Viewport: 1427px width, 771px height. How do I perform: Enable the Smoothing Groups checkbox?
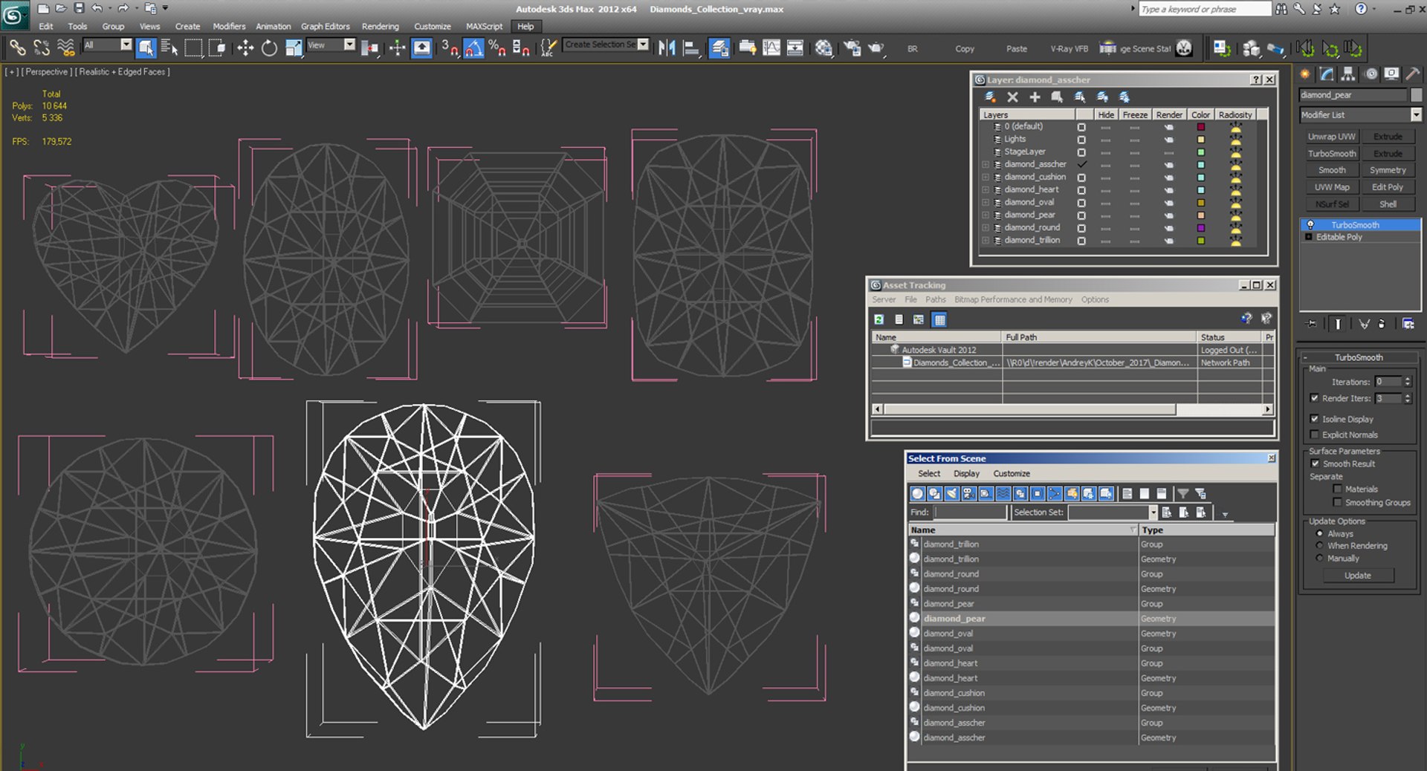tap(1338, 502)
